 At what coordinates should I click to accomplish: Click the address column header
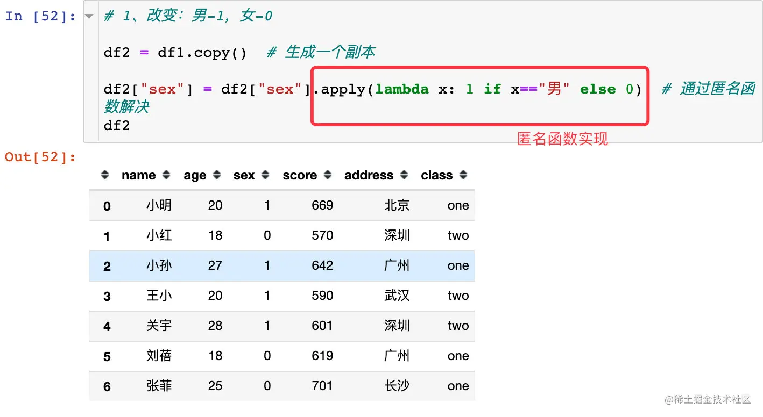click(369, 175)
